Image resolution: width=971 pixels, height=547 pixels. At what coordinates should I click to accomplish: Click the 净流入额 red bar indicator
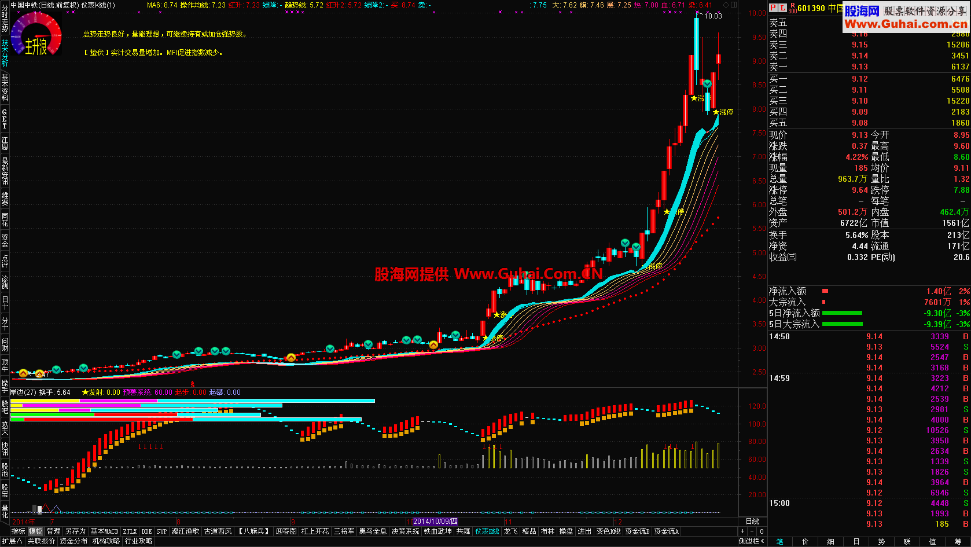click(x=825, y=291)
